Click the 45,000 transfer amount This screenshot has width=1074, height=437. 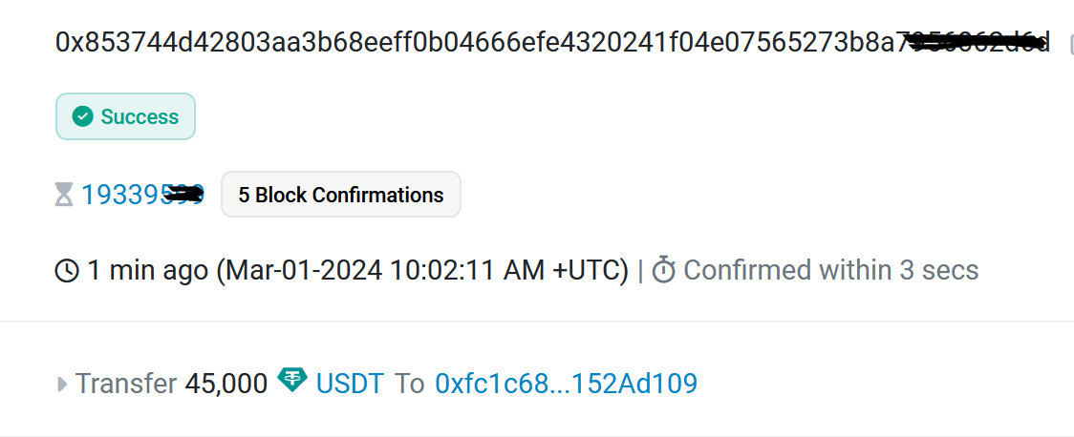pyautogui.click(x=226, y=385)
